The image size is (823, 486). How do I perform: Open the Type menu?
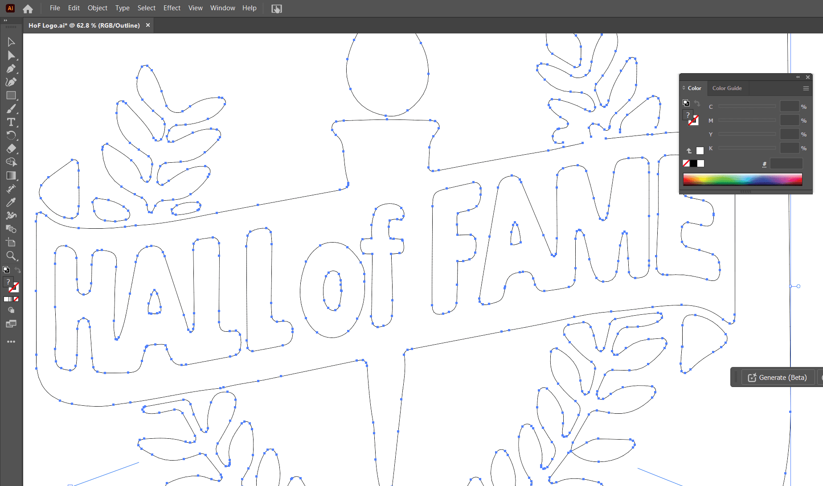123,8
